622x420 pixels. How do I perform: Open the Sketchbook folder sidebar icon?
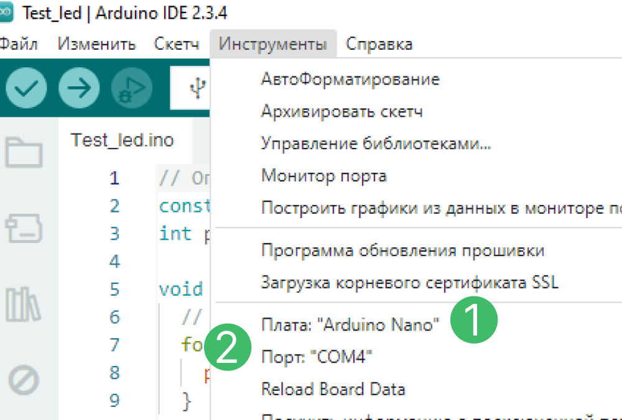[24, 153]
